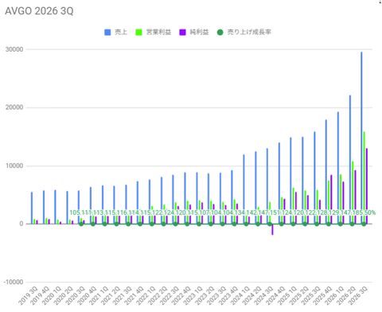This screenshot has width=382, height=312.
Task: Click the 2020 1Q x-axis label
Action: coord(53,295)
